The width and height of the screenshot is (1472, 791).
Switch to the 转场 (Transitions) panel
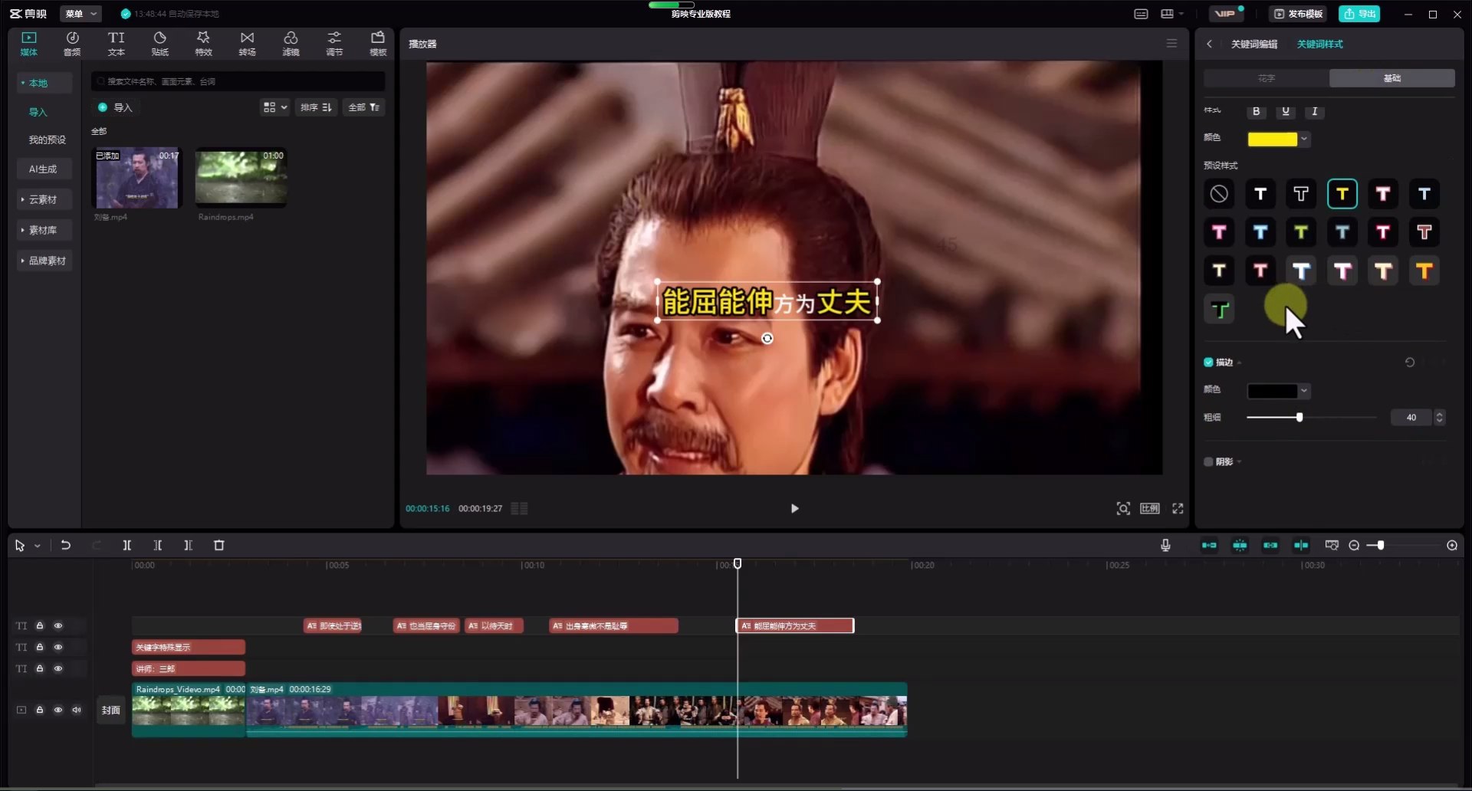[x=247, y=43]
